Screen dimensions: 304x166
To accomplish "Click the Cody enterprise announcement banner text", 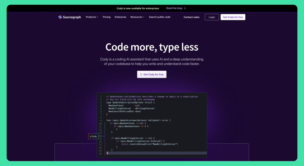I will (x=138, y=8).
